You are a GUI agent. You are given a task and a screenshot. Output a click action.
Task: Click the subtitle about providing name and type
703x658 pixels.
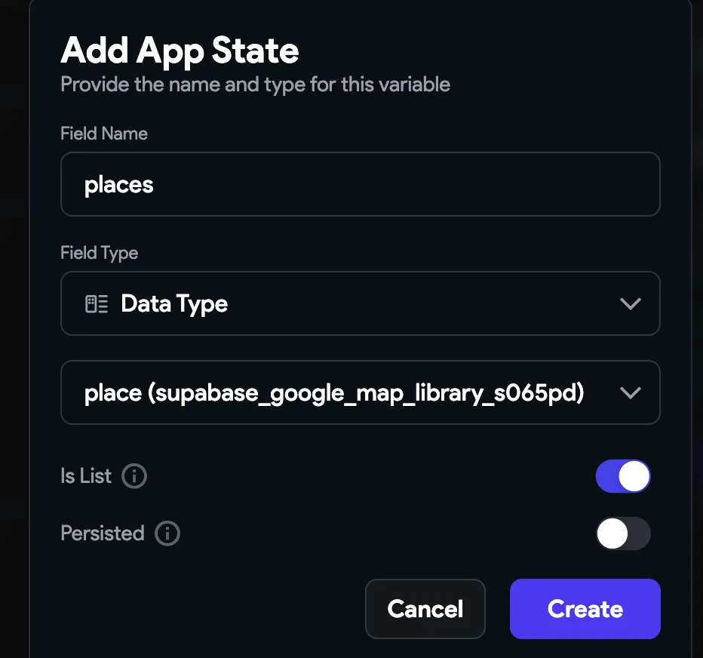click(255, 84)
